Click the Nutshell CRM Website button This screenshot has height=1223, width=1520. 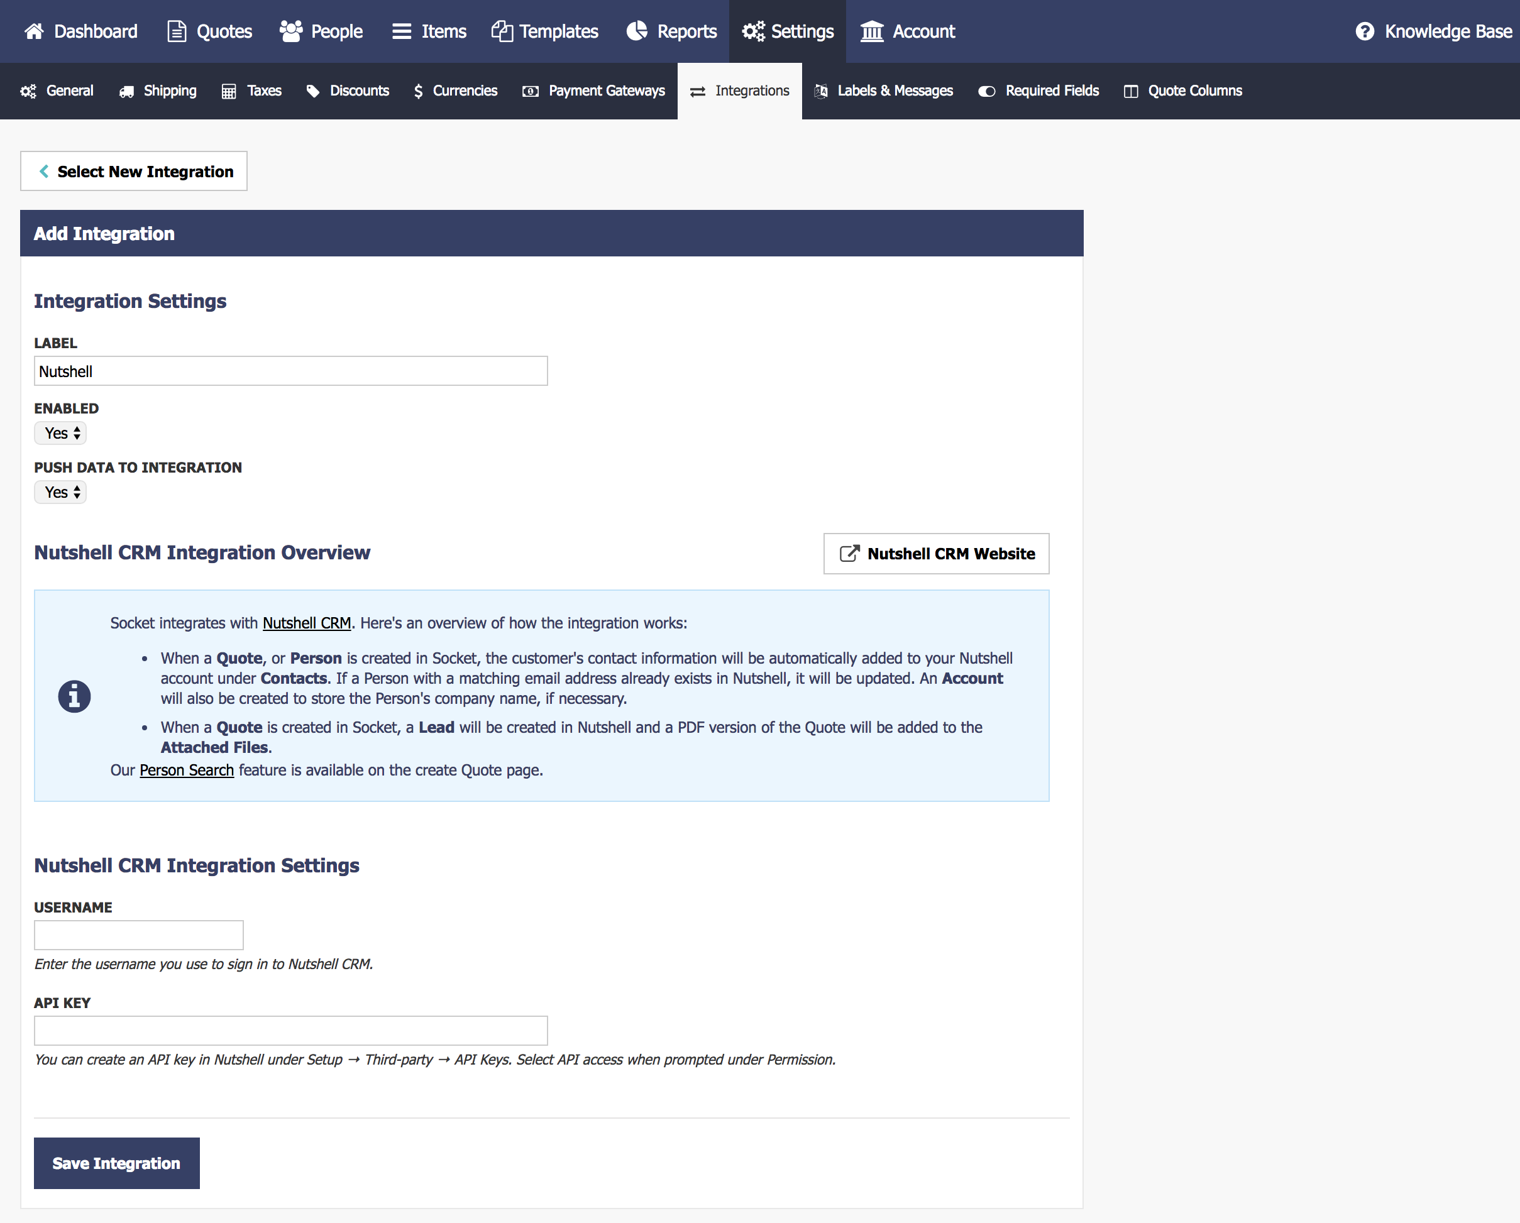pos(936,553)
